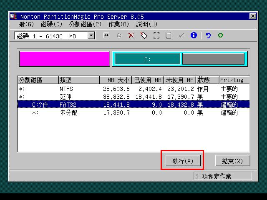Open the 磁碟(D) menu
The image size is (267, 200).
tap(51, 24)
